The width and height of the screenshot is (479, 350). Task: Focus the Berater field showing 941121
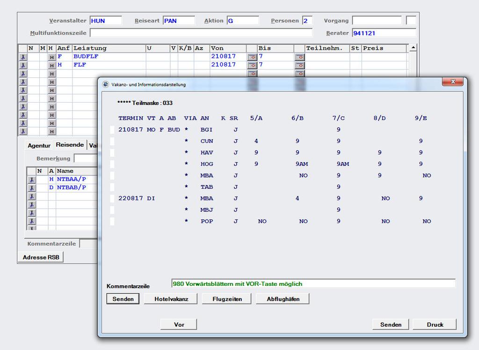pyautogui.click(x=384, y=33)
